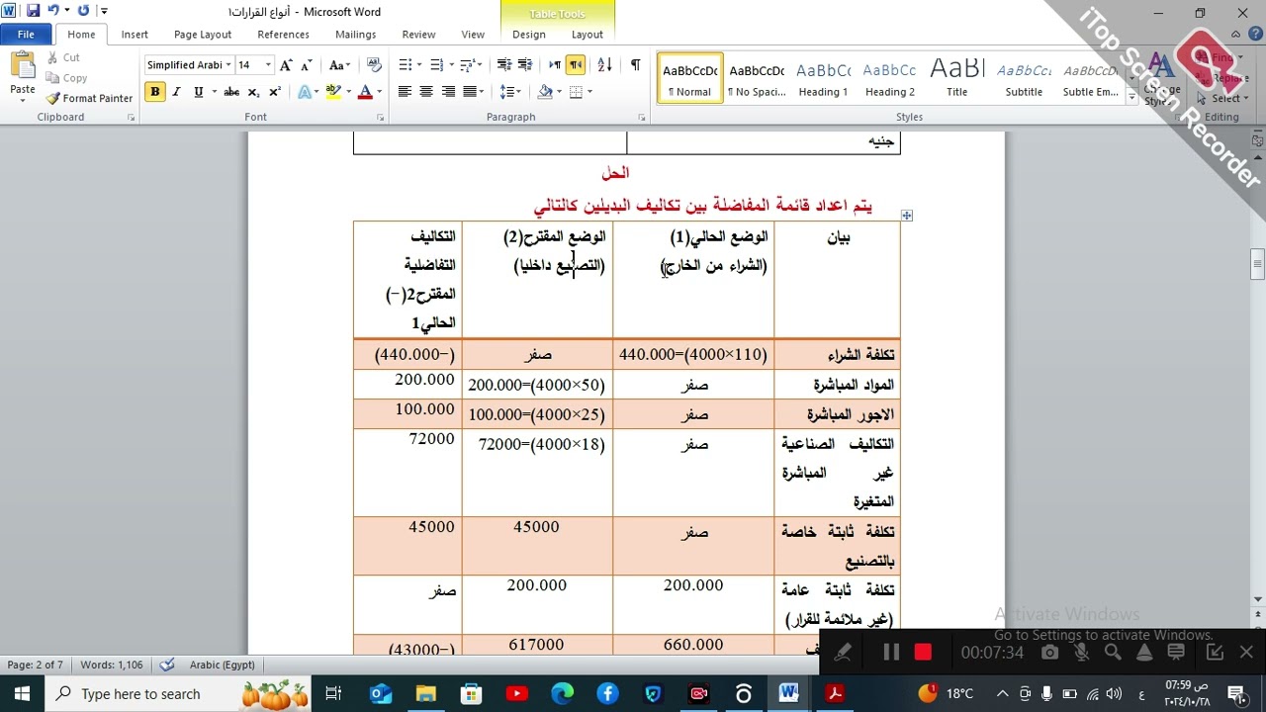
Task: Toggle the recorder microphone mute
Action: click(1081, 653)
